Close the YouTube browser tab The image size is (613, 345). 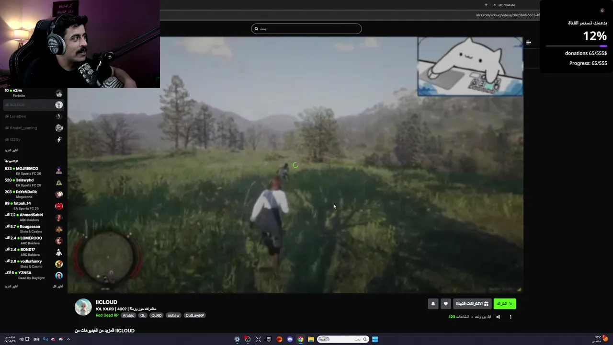pyautogui.click(x=494, y=5)
